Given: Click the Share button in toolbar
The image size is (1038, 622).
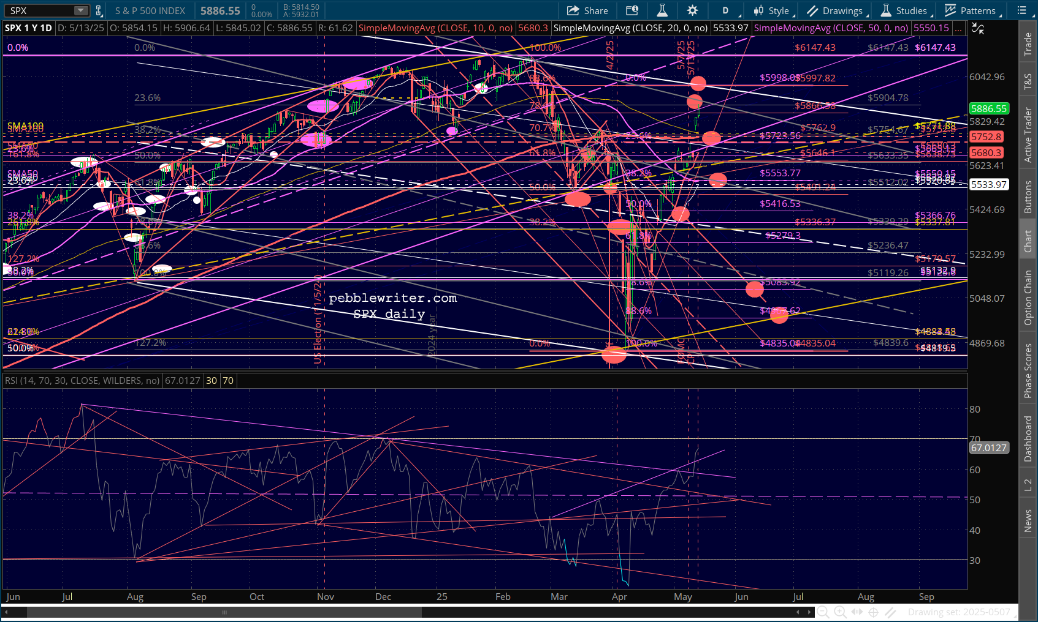Looking at the screenshot, I should tap(587, 10).
